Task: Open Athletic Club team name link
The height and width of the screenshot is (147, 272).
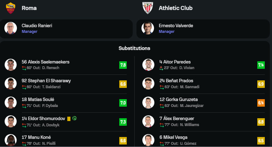Action: coord(176,8)
